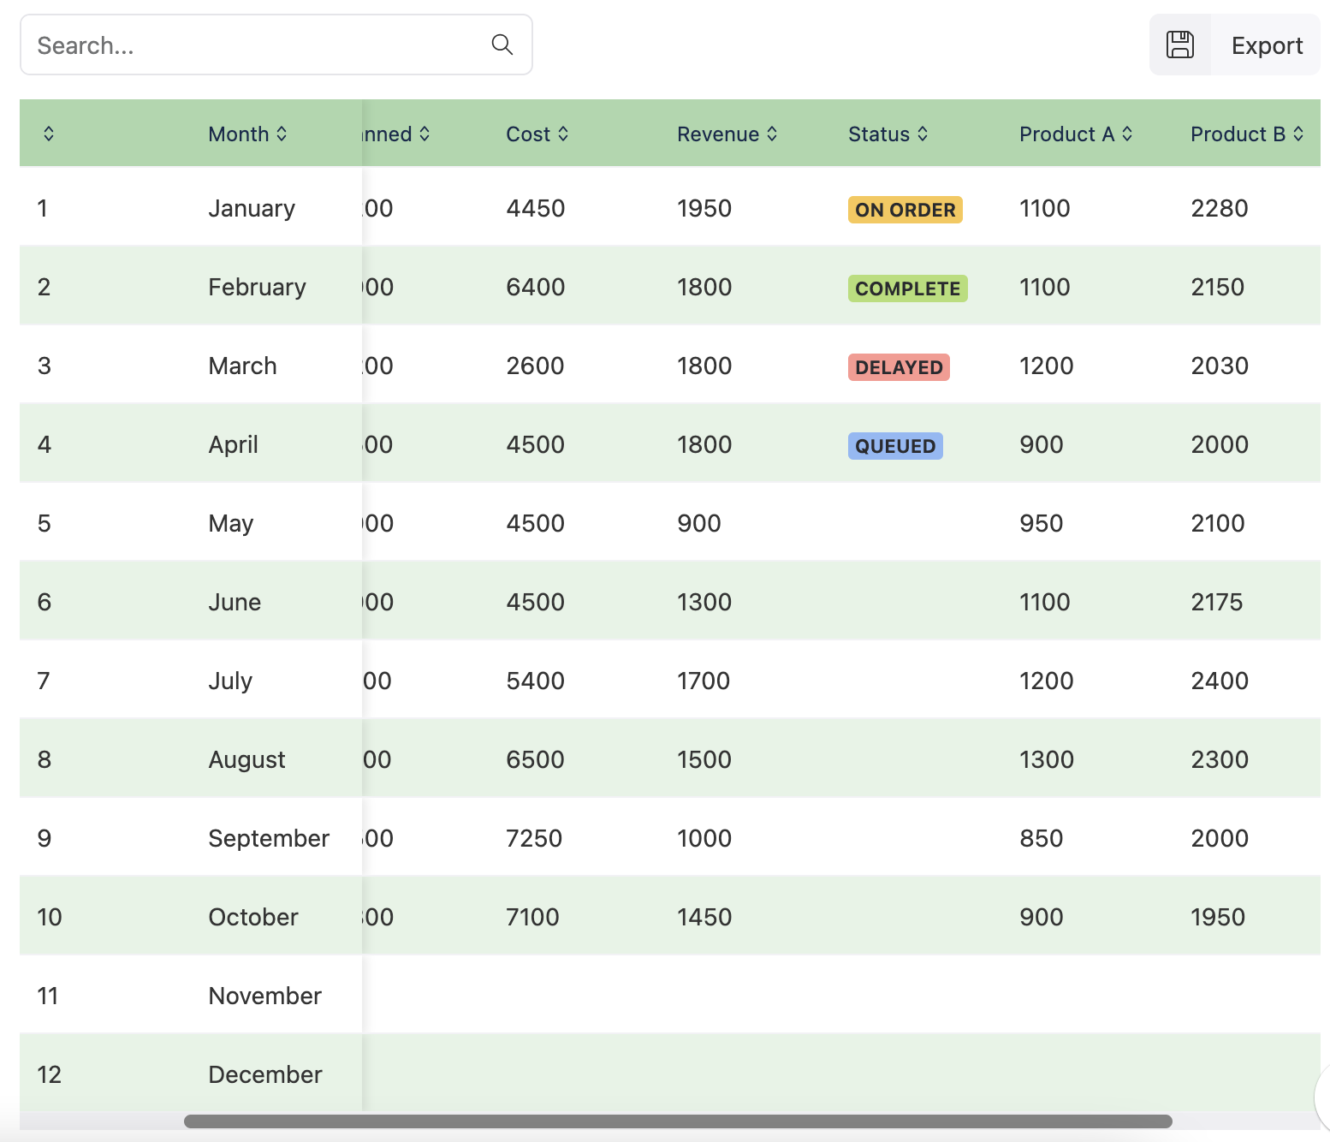Toggle sort arrows beside Cost header
The image size is (1330, 1142).
563,134
